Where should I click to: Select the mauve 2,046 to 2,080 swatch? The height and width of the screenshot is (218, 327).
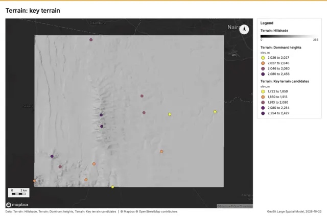pos(263,68)
